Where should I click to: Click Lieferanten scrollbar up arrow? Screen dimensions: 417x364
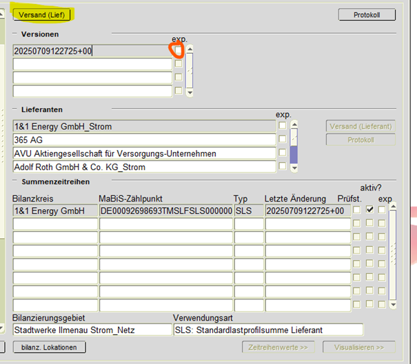[294, 125]
